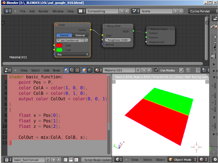The image size is (218, 163).
Task: Open the screen layout browse icon
Action: point(82,11)
